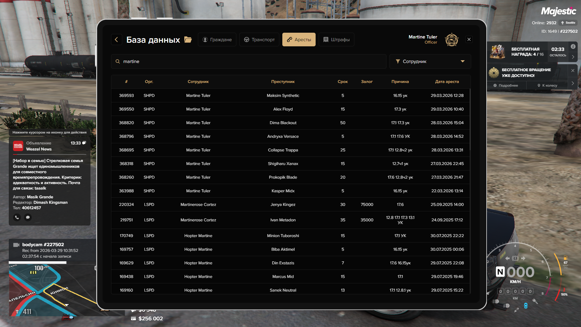Switch to the Транспорт tab
The width and height of the screenshot is (581, 327).
tap(259, 40)
